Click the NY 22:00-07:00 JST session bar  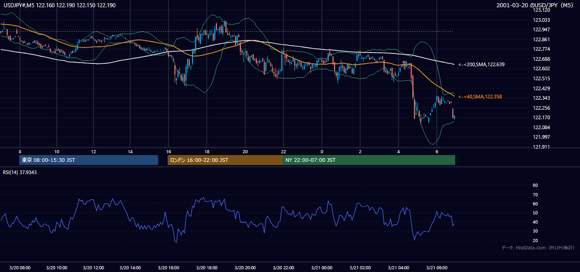tap(369, 160)
